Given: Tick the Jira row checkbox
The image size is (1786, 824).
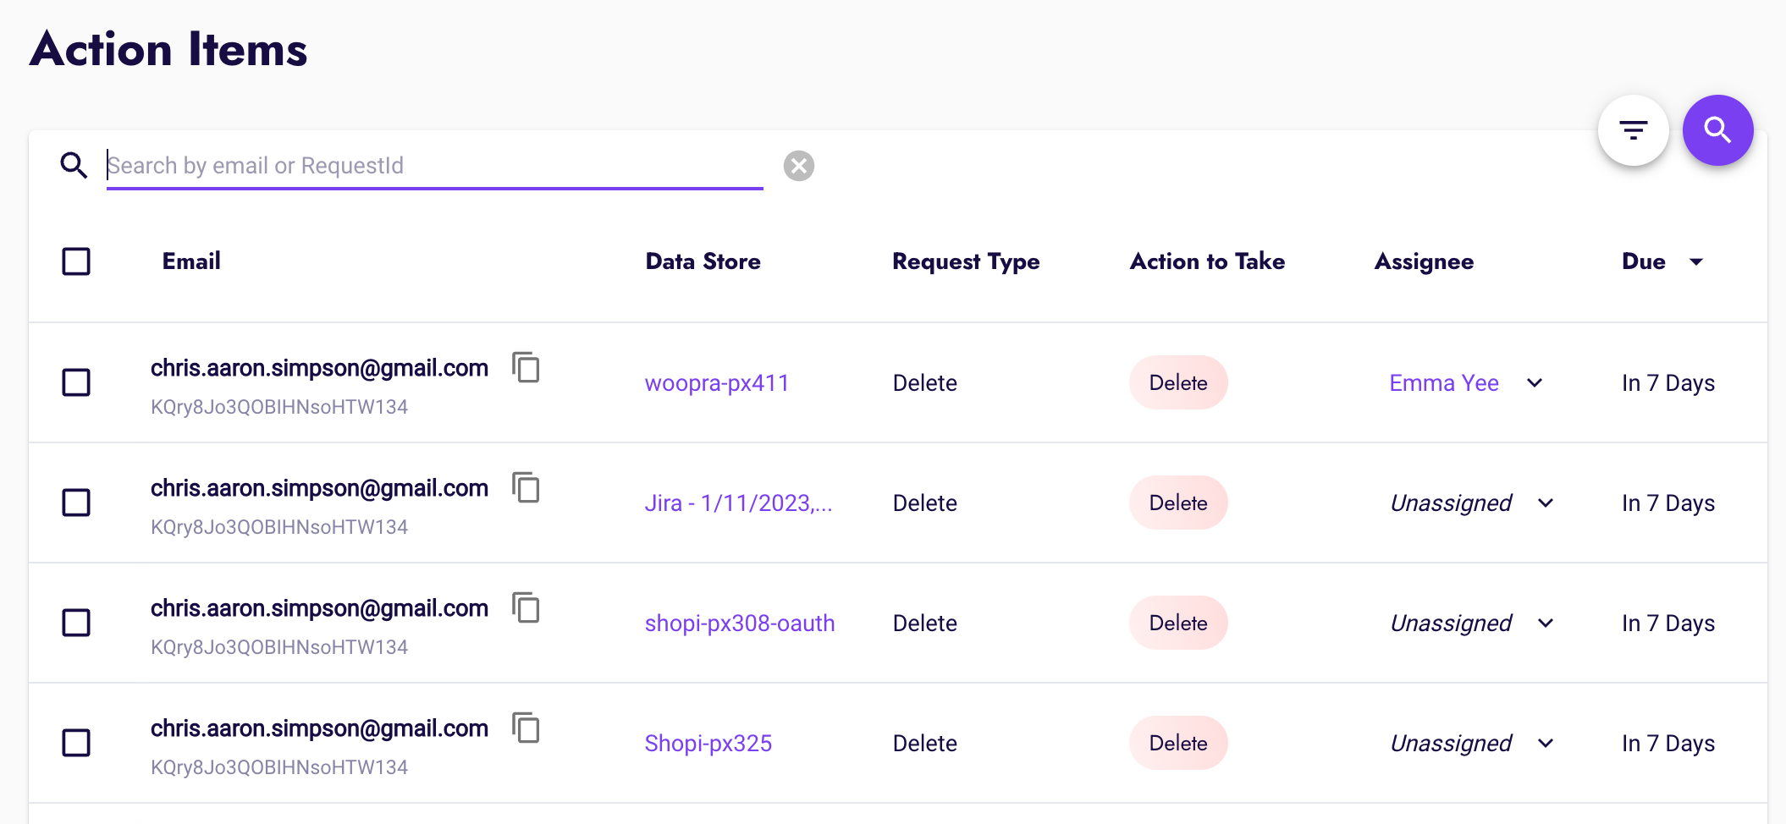Looking at the screenshot, I should 76,503.
